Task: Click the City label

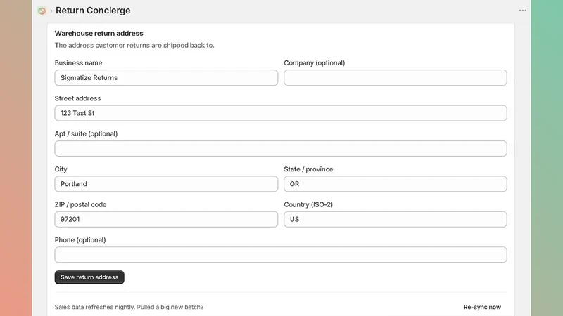Action: (x=61, y=169)
